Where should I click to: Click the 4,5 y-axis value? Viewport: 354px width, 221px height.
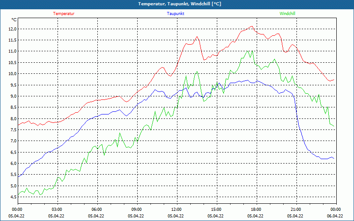tap(13, 197)
